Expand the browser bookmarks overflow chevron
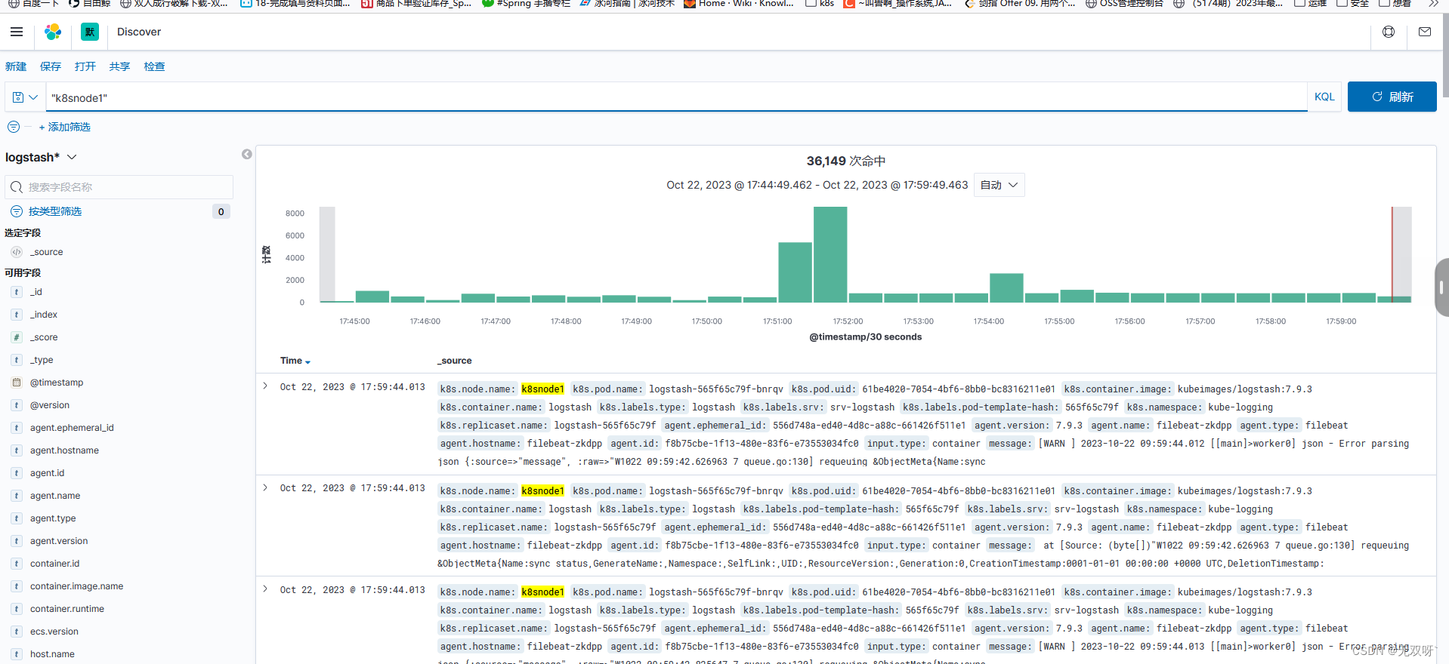This screenshot has width=1449, height=664. pyautogui.click(x=1433, y=3)
